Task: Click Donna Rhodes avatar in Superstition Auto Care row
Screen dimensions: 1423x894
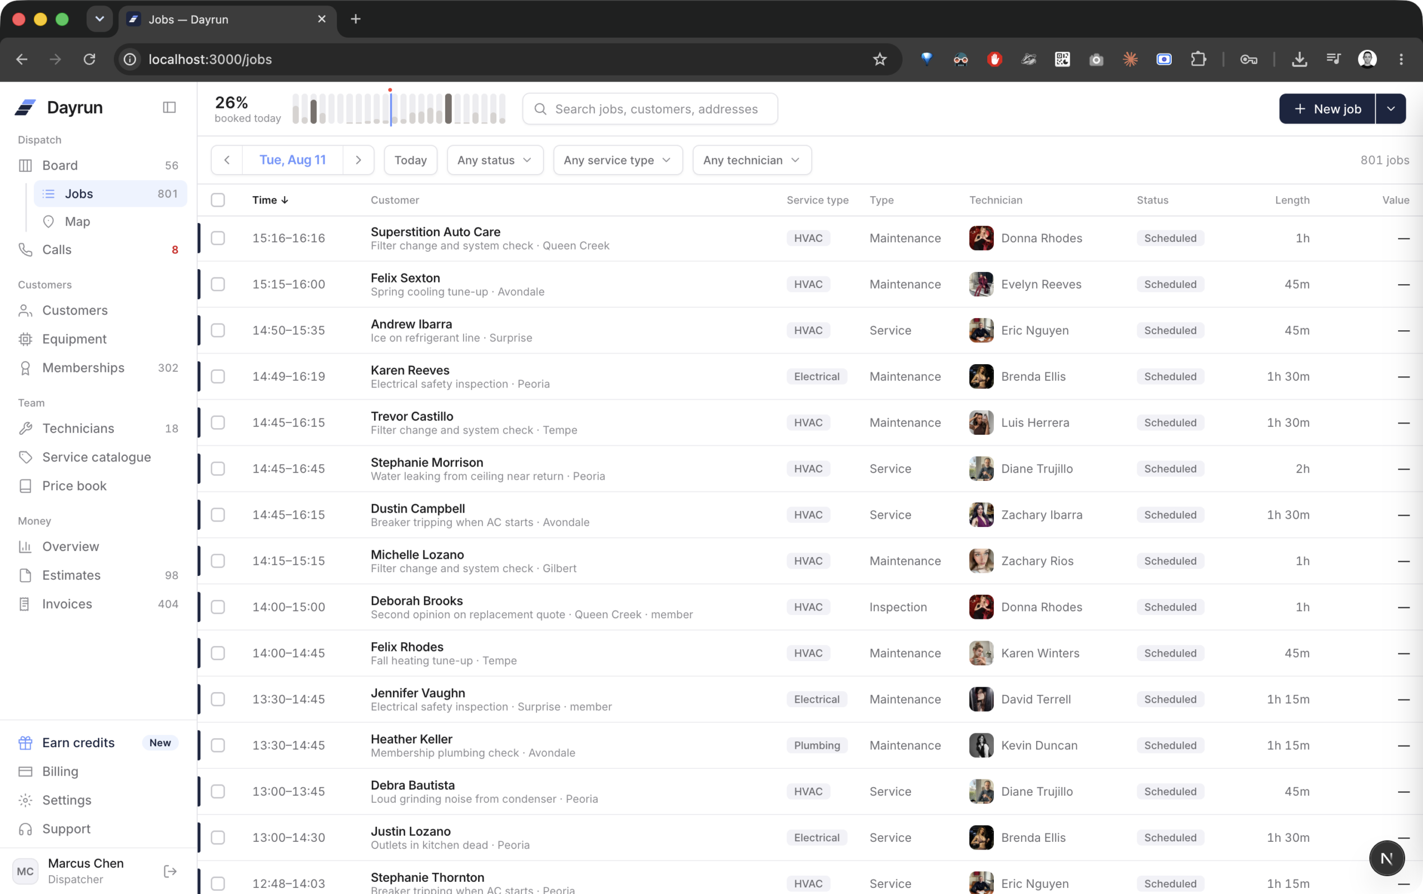Action: click(x=981, y=238)
